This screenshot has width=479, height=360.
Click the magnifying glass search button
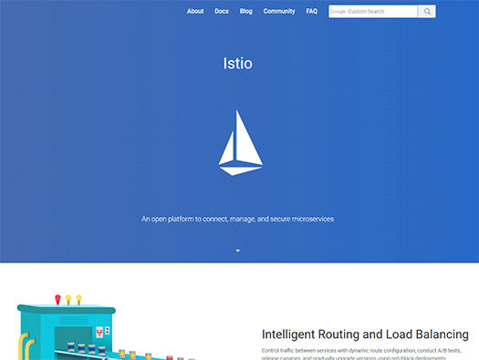click(x=427, y=12)
